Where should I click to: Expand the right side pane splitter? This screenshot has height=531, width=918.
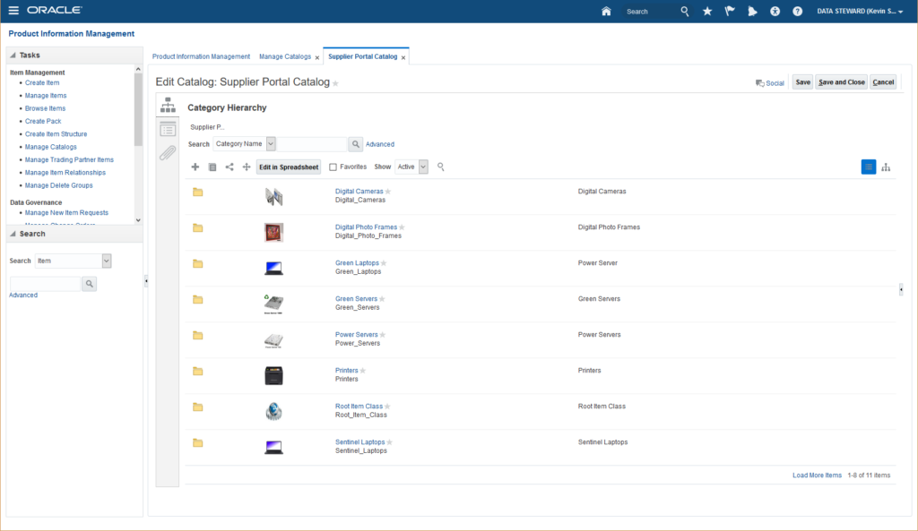(x=901, y=289)
